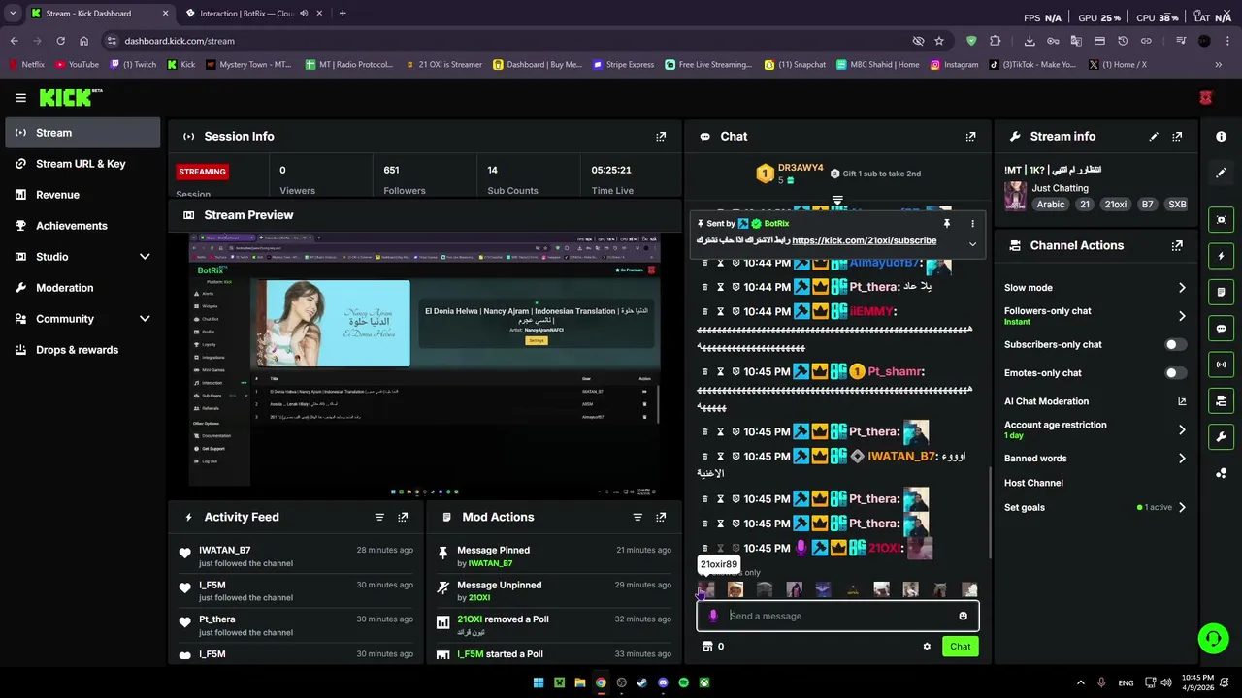Open Stream URL & Key page

coord(82,164)
